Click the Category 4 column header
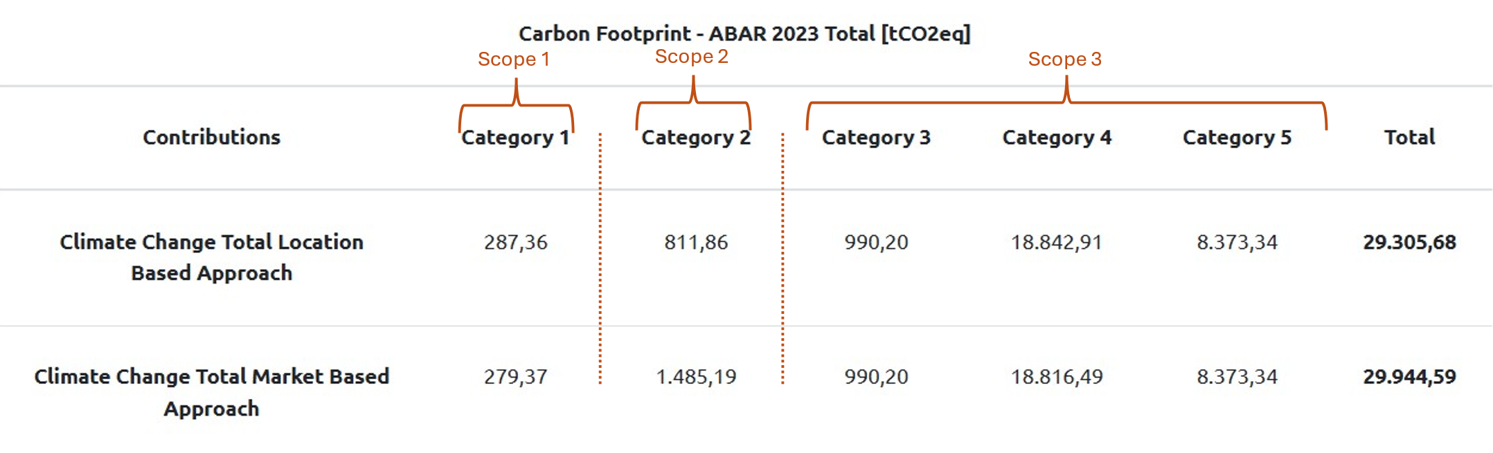Screen dimensions: 1493x453 tap(1057, 138)
